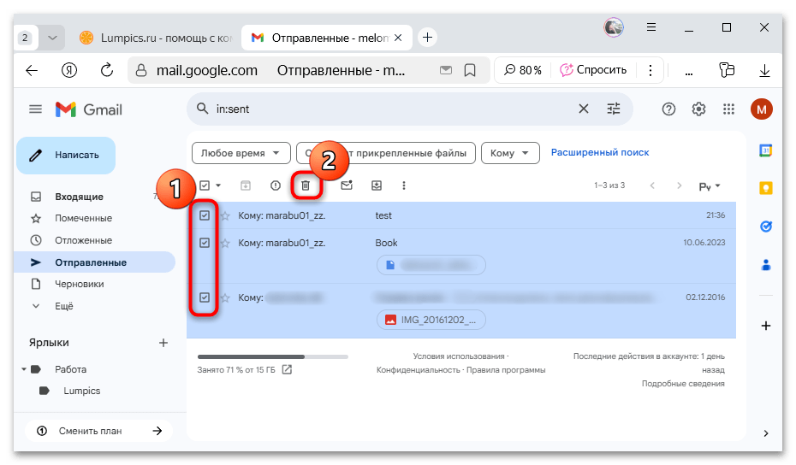Open the 'Черновики' folder
Screen dimensions: 796x465
click(80, 284)
